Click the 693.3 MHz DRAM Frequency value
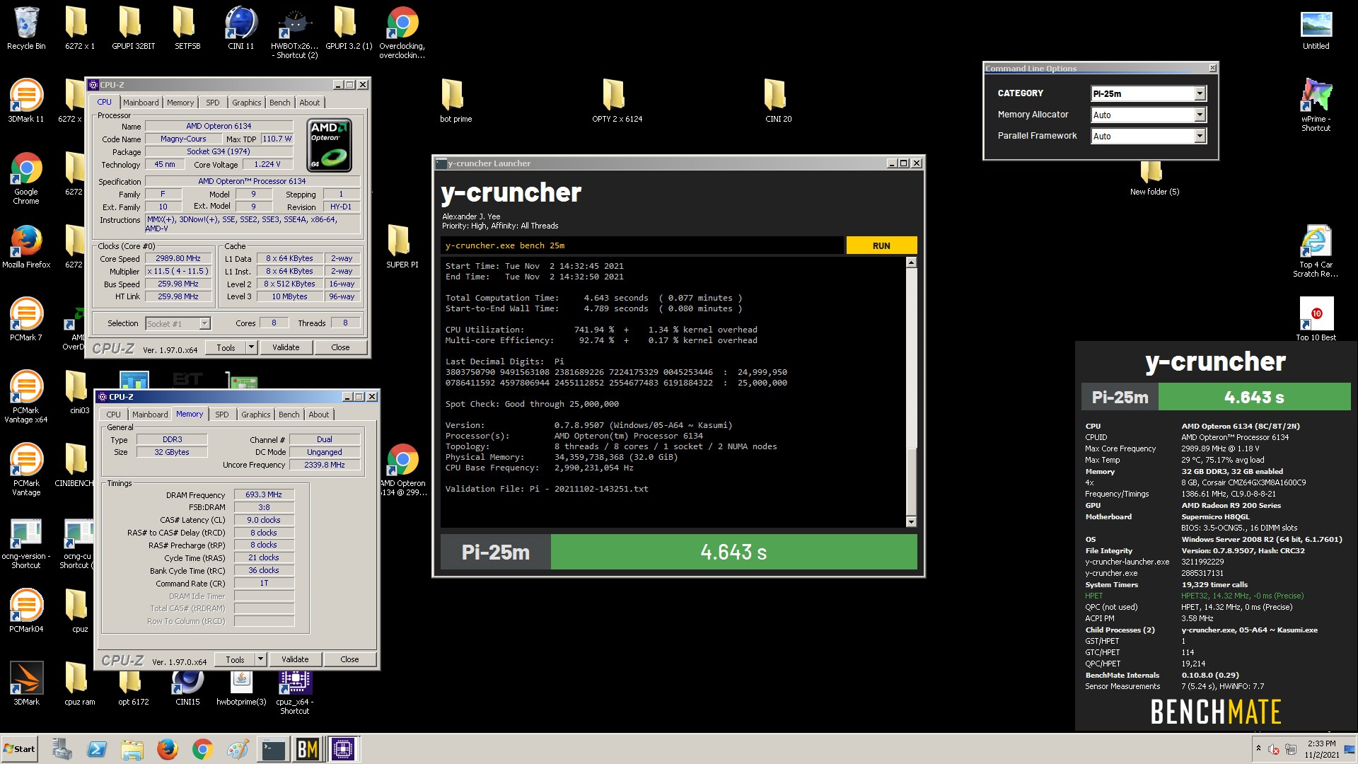Image resolution: width=1358 pixels, height=764 pixels. (x=264, y=495)
